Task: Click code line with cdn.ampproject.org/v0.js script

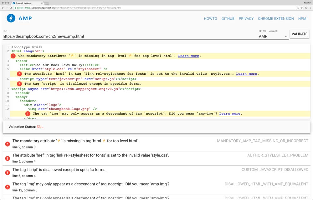Action: pyautogui.click(x=76, y=89)
